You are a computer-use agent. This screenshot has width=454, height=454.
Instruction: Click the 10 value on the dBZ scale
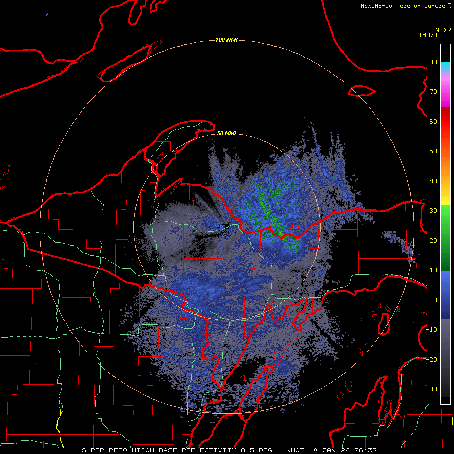pyautogui.click(x=433, y=270)
